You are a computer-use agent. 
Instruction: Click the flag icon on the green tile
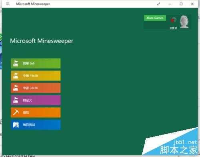coord(16,63)
